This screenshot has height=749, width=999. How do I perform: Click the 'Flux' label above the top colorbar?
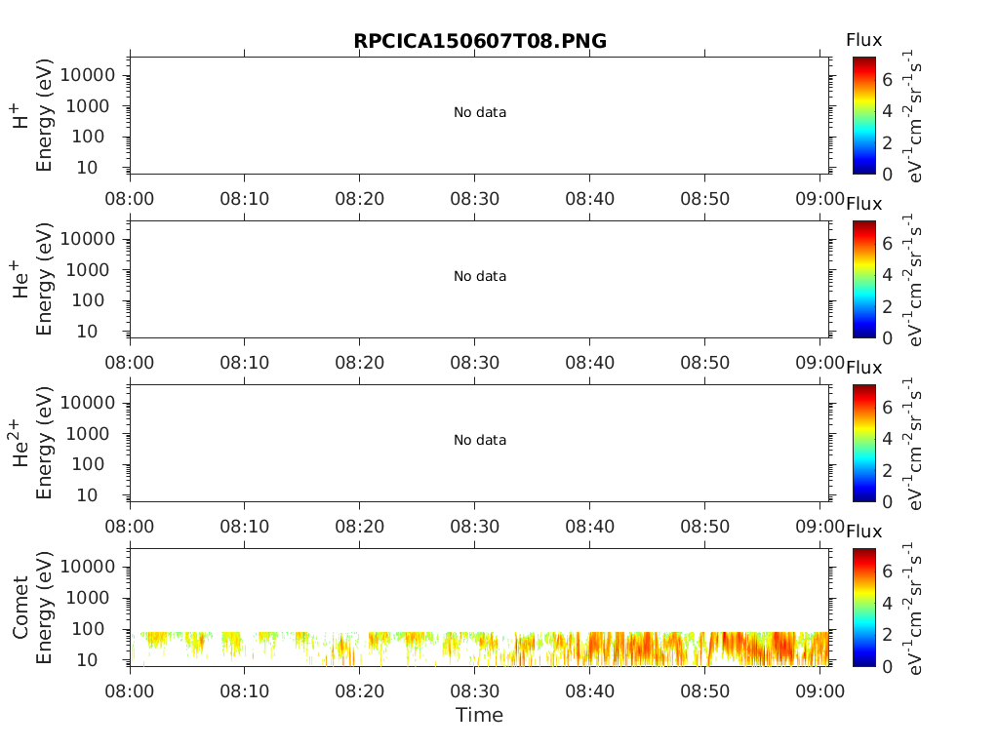click(x=864, y=40)
